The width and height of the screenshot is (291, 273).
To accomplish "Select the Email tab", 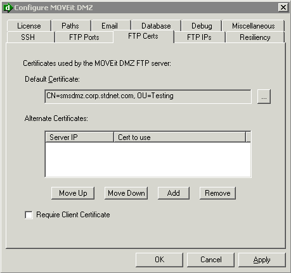I will 110,26.
